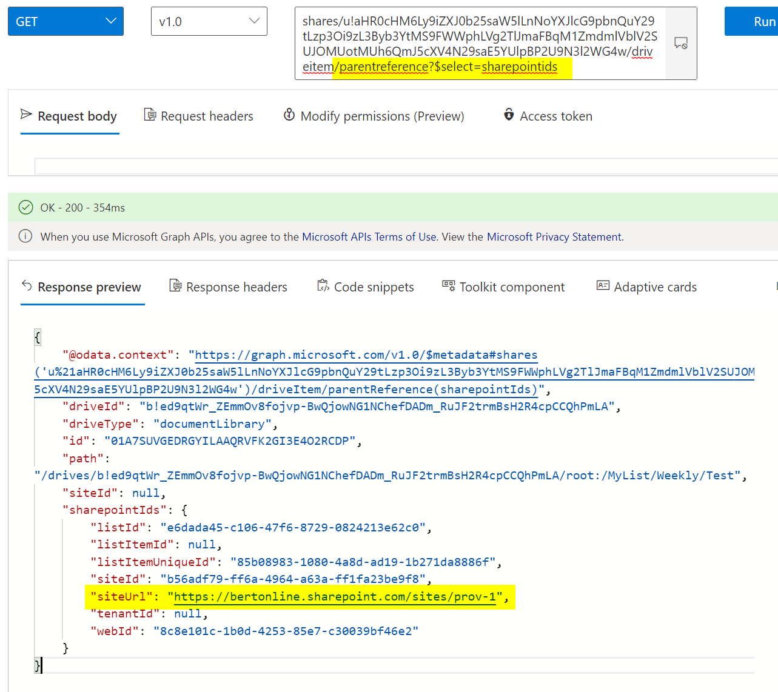Select the Code snippets icon

click(x=322, y=285)
